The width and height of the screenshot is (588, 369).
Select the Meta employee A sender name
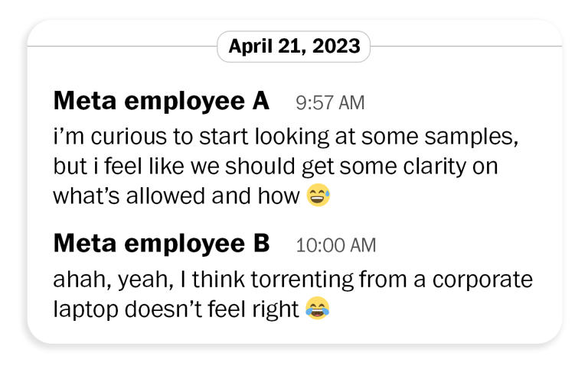[161, 101]
